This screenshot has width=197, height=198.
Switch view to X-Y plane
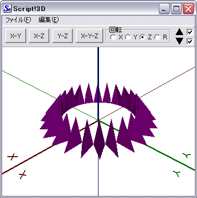point(16,36)
